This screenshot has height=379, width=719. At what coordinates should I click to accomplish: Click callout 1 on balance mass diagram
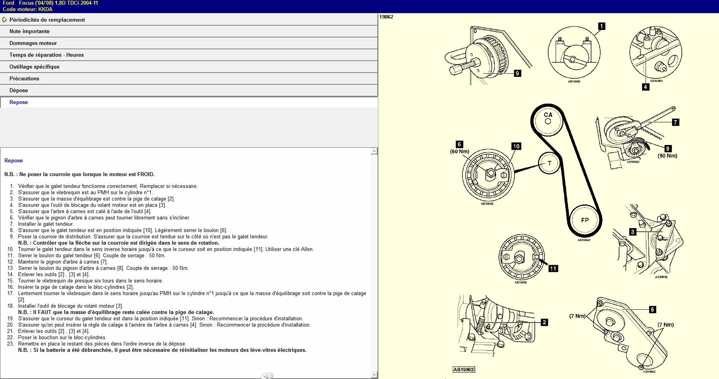click(601, 26)
